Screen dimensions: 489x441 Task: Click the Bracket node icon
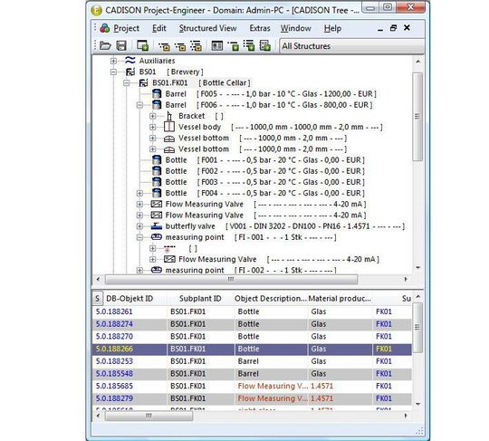[x=169, y=116]
